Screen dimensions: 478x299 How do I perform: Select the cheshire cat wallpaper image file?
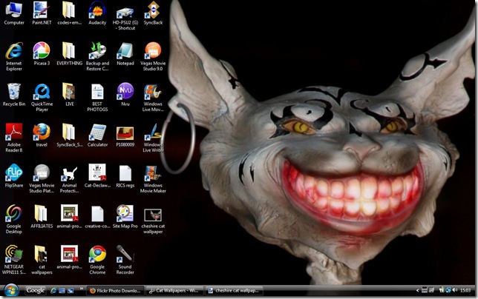click(x=152, y=214)
